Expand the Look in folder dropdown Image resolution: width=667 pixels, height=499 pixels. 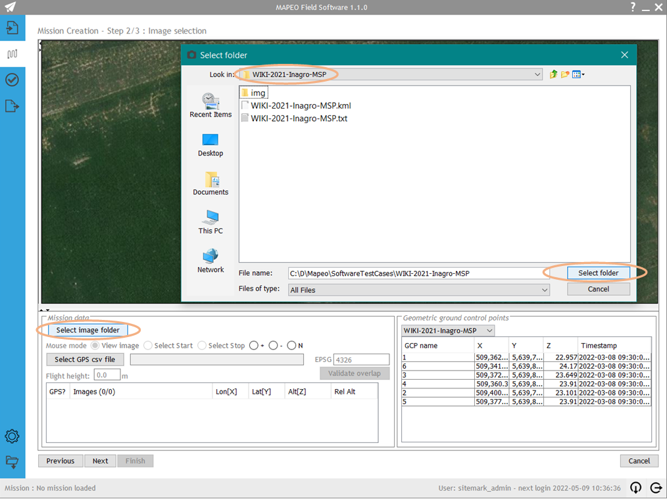(537, 74)
